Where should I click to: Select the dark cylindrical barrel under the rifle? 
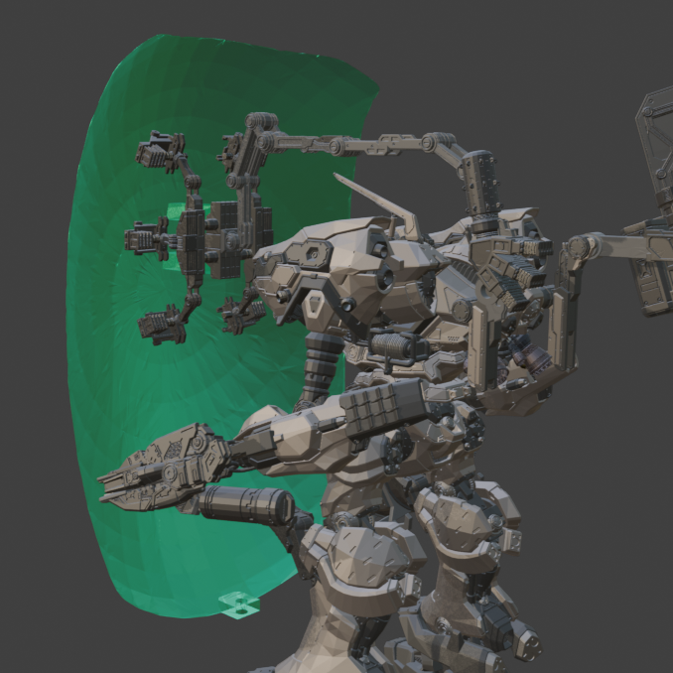click(247, 505)
